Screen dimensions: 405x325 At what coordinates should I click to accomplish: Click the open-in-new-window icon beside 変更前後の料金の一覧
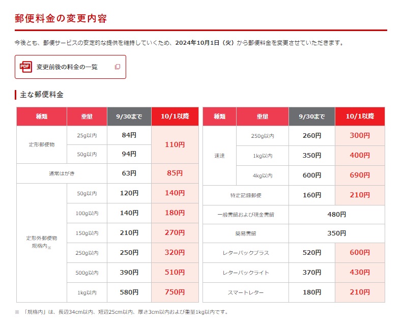118,67
